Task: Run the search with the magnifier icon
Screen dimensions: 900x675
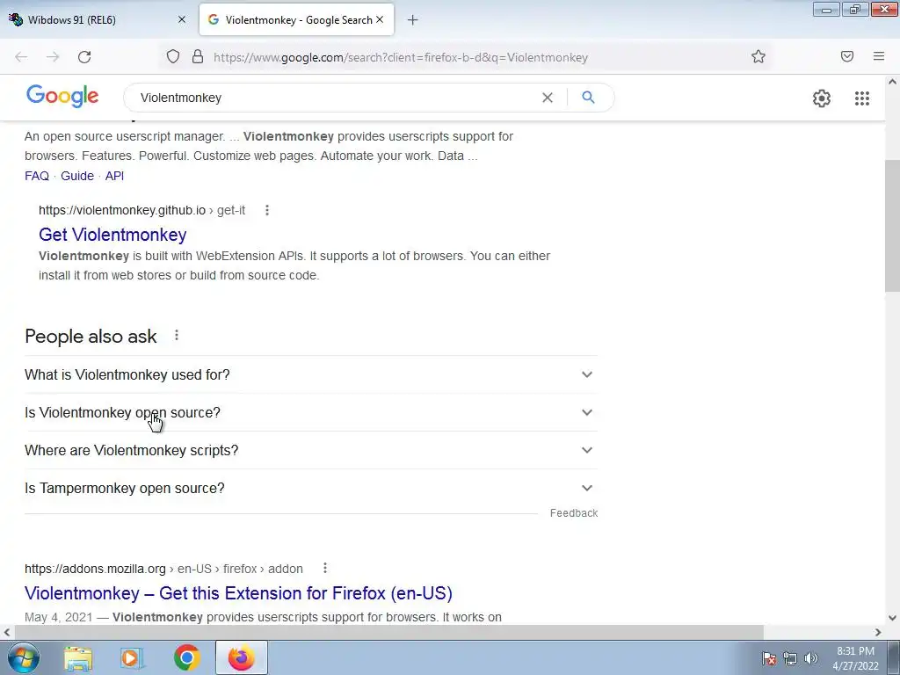Action: [x=588, y=97]
